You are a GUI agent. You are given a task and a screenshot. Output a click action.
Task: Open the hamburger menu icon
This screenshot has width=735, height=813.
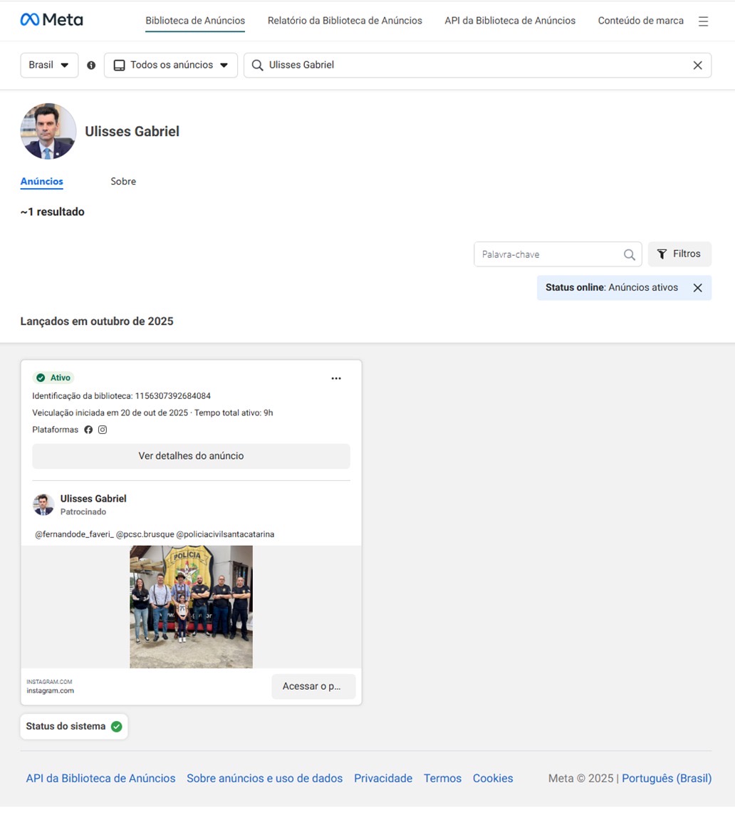point(703,21)
